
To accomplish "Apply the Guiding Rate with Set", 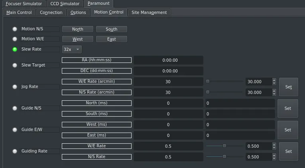I will [x=289, y=151].
